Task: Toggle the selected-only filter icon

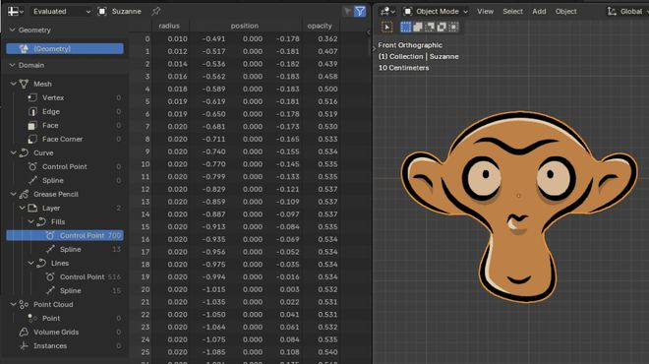Action: tap(347, 11)
